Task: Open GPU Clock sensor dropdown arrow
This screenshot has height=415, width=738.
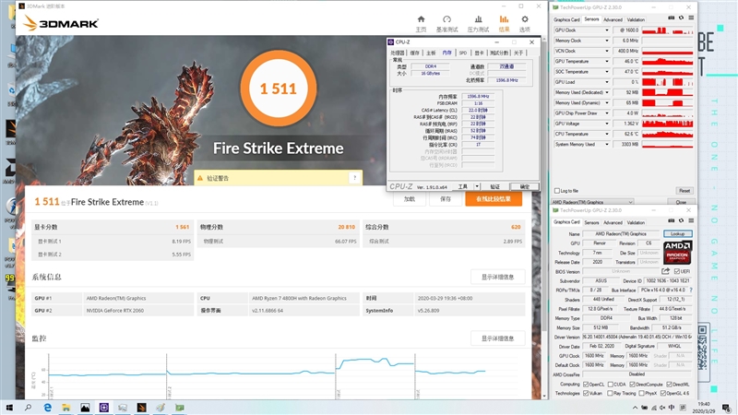Action: pyautogui.click(x=607, y=30)
